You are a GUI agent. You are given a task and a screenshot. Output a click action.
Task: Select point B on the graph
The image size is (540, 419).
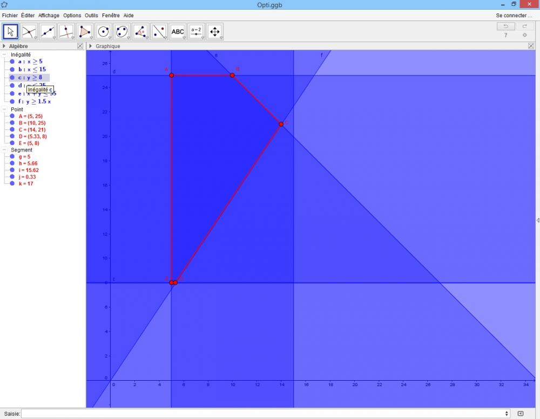(x=232, y=75)
